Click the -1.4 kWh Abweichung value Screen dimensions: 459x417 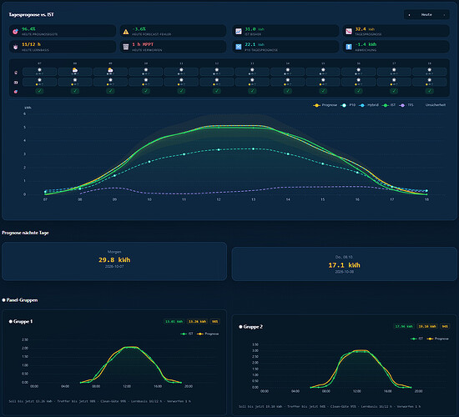(366, 44)
